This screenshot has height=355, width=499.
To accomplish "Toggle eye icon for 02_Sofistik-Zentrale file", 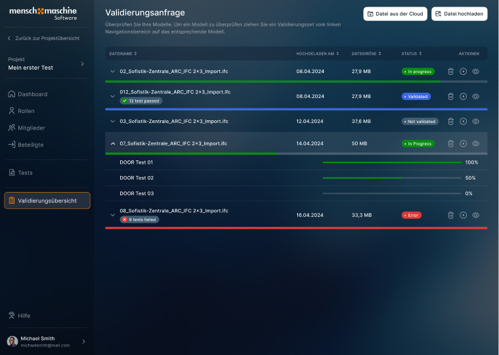I will click(x=475, y=72).
